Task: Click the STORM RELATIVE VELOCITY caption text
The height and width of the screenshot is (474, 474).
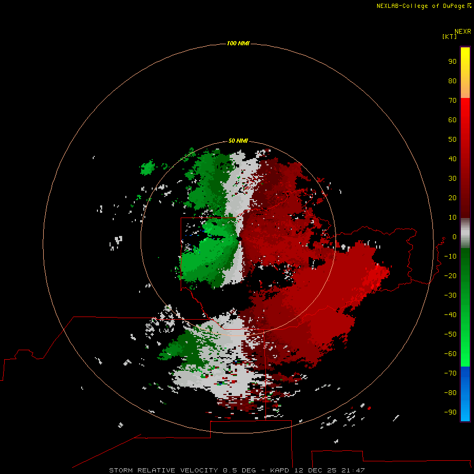Action: click(x=163, y=470)
